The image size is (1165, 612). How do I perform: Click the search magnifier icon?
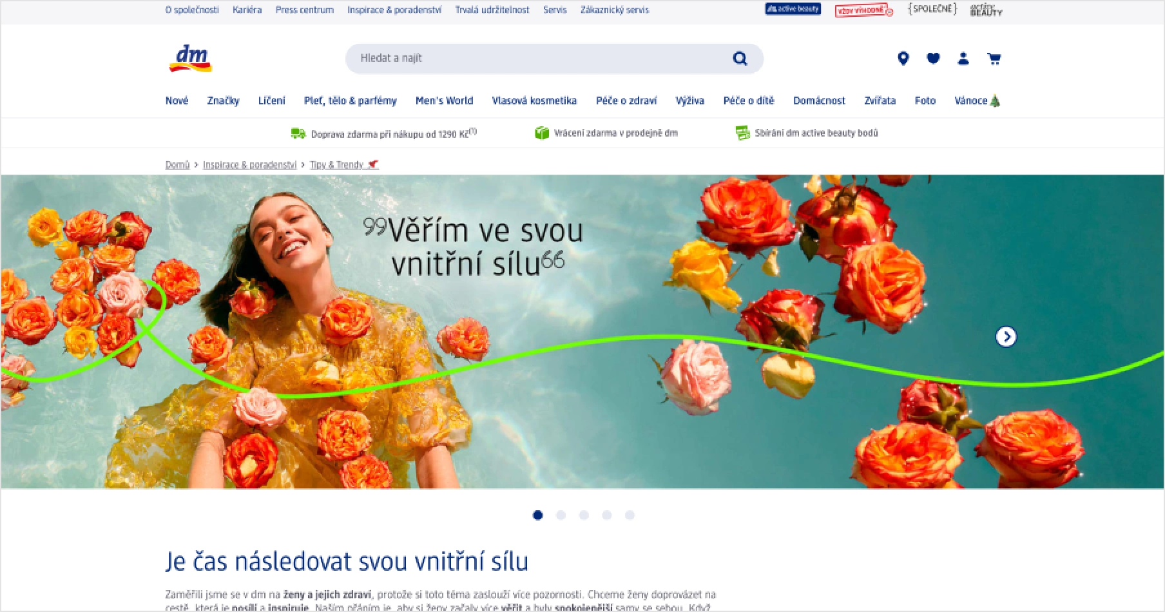(x=740, y=59)
